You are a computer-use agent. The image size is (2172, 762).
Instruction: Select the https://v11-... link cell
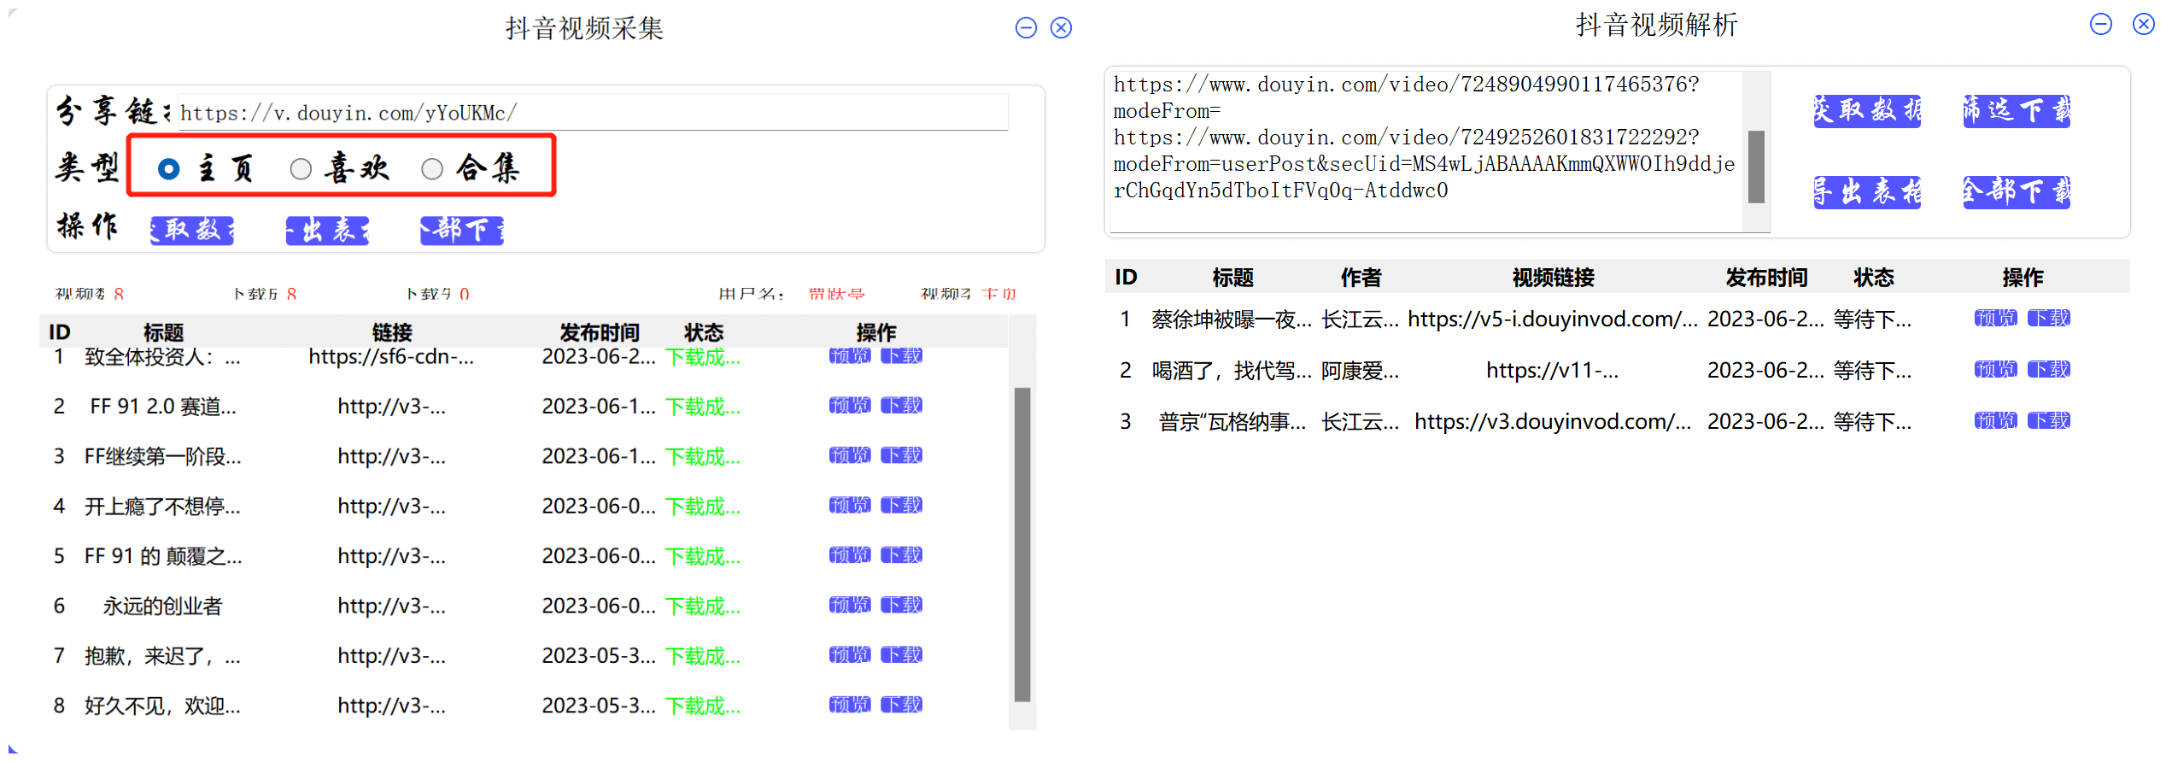[x=1553, y=370]
